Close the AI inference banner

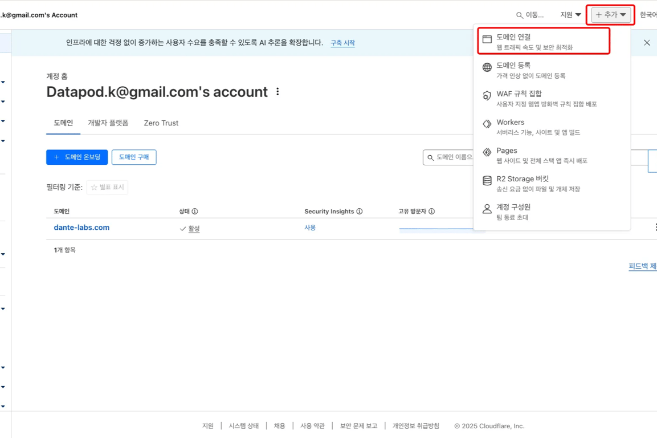(647, 43)
